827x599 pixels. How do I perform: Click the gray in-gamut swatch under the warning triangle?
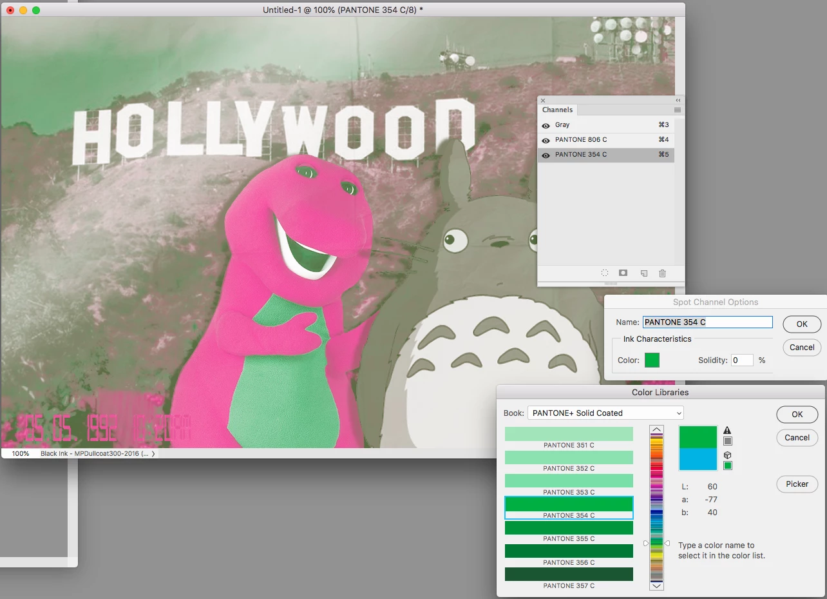pos(728,441)
